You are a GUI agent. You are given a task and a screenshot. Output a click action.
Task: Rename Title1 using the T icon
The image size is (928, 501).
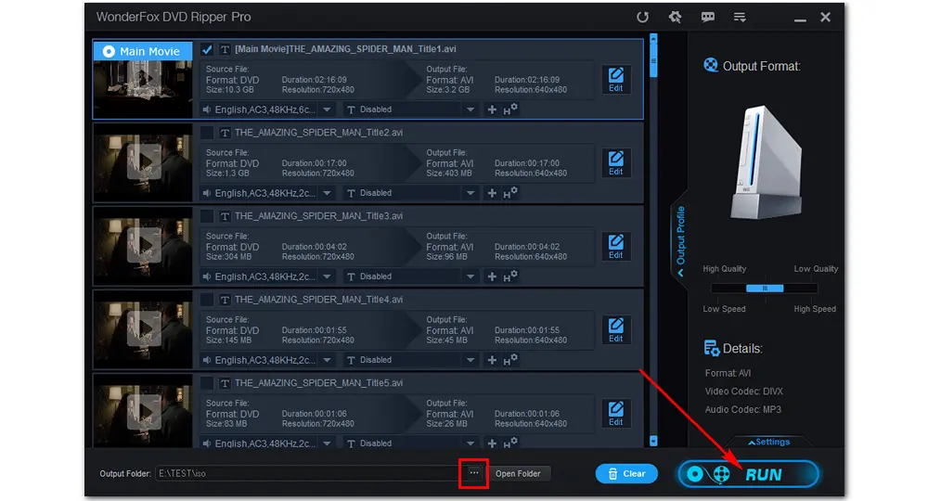(225, 49)
